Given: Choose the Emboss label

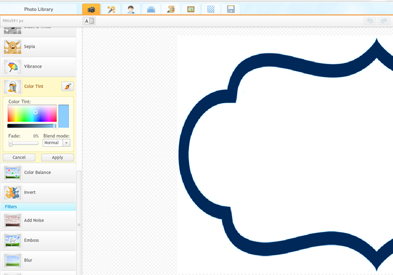Looking at the screenshot, I should pos(32,240).
